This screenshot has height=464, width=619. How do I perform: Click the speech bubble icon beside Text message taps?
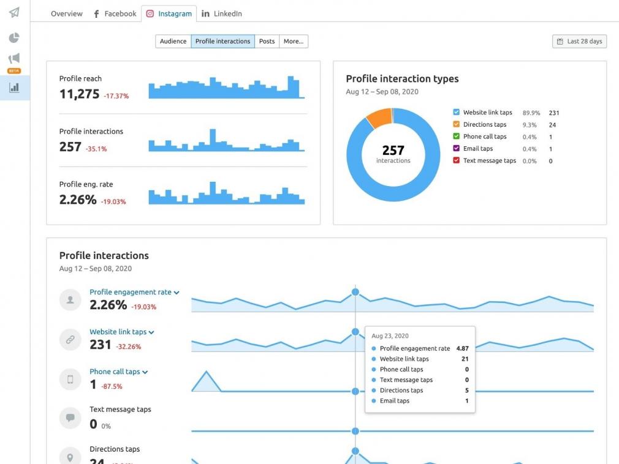(x=70, y=418)
